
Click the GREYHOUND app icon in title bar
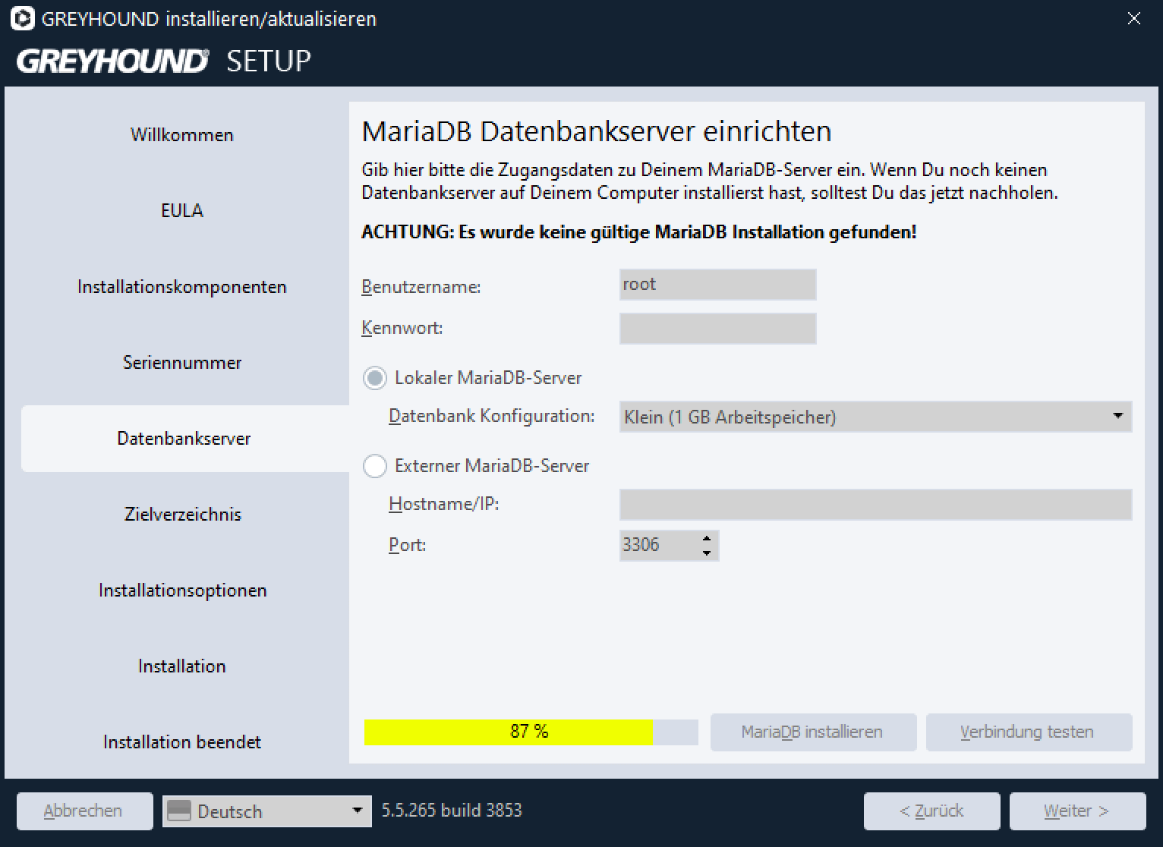(x=23, y=18)
